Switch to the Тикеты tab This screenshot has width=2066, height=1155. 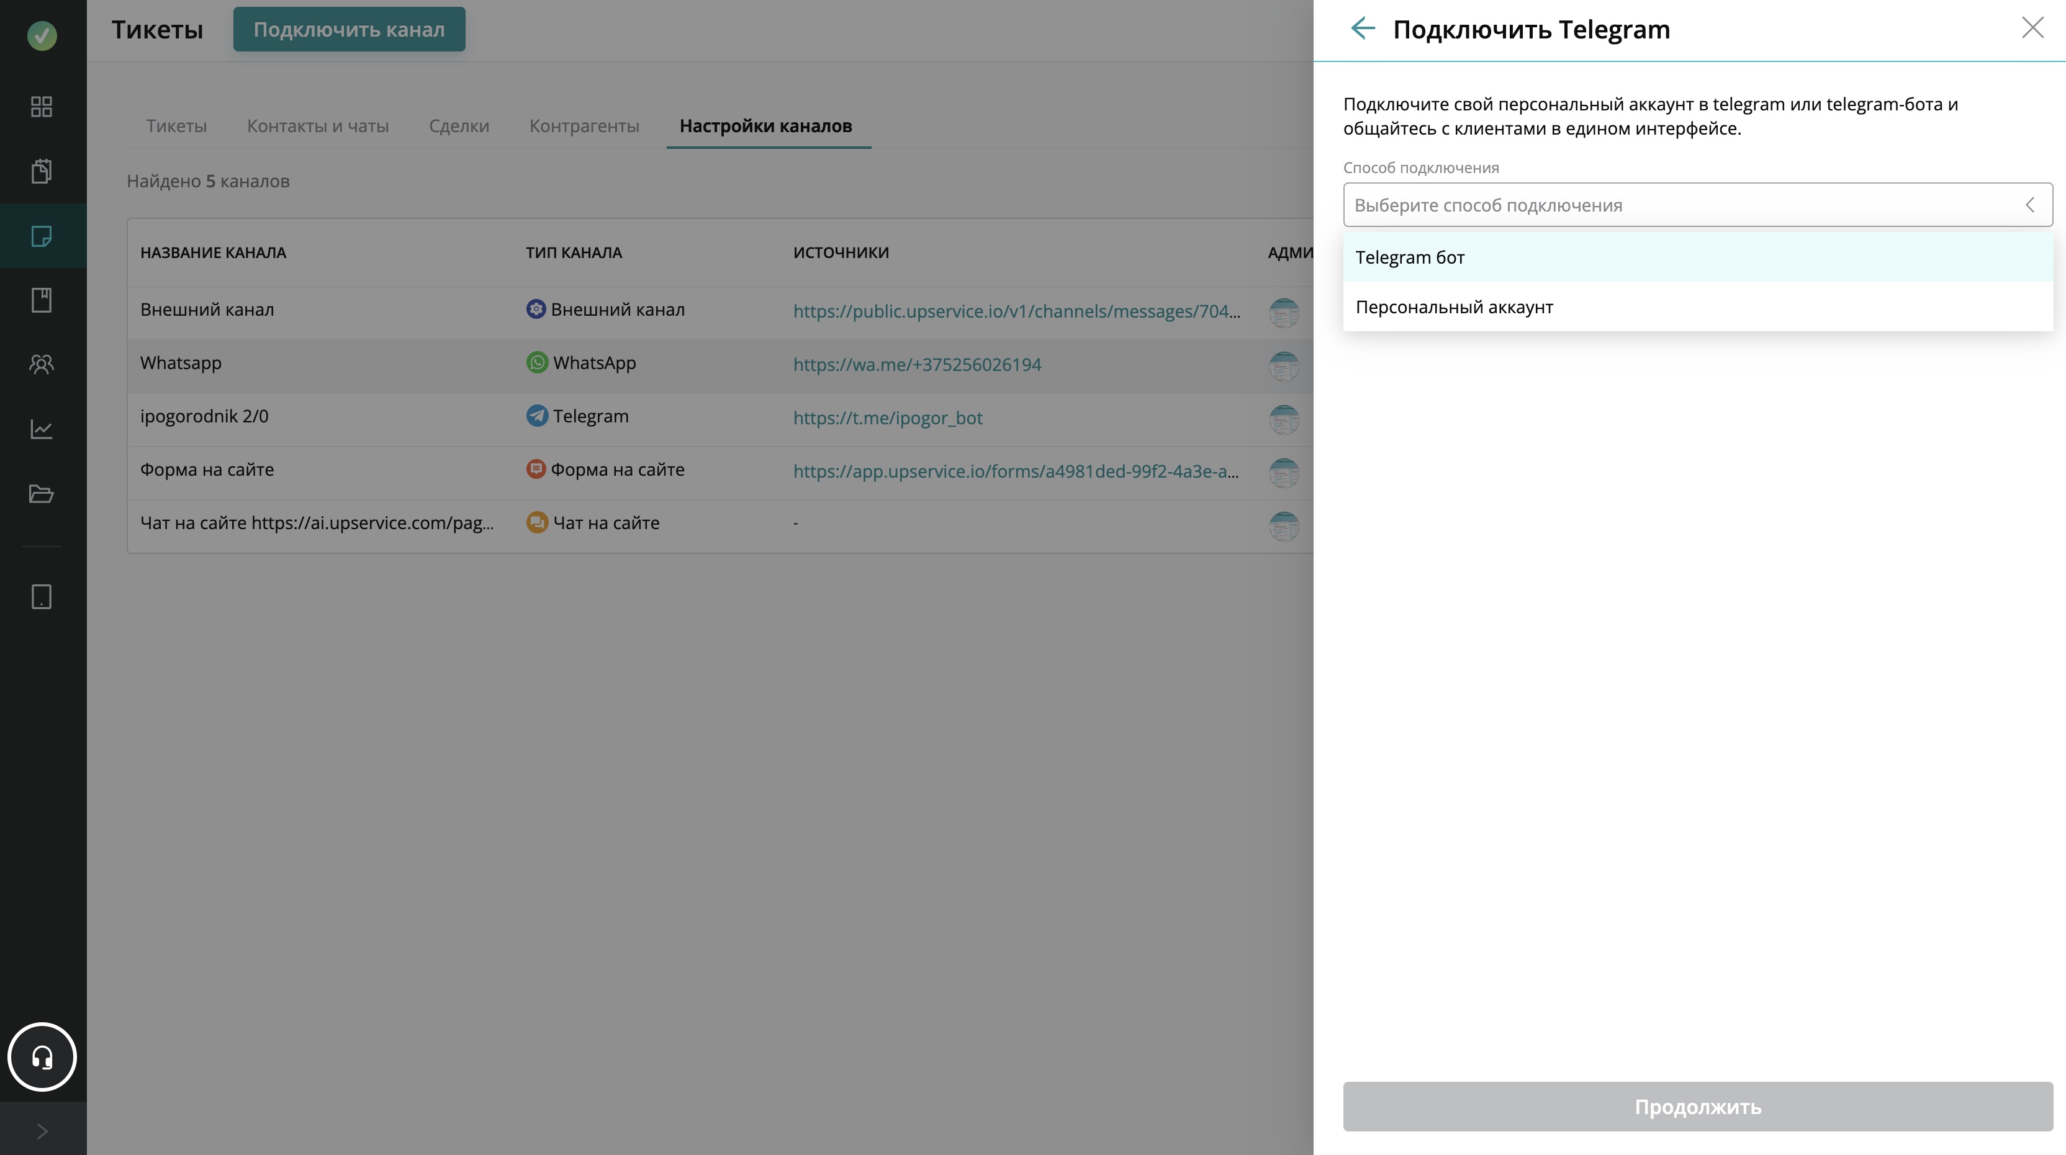pyautogui.click(x=176, y=126)
